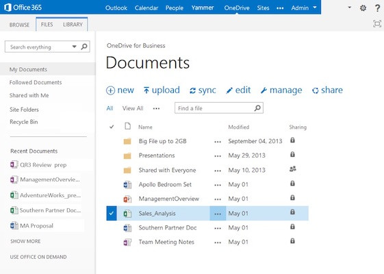The height and width of the screenshot is (274, 384).
Task: Click the lock icon for Apollo Bedroom Set
Action: point(292,184)
